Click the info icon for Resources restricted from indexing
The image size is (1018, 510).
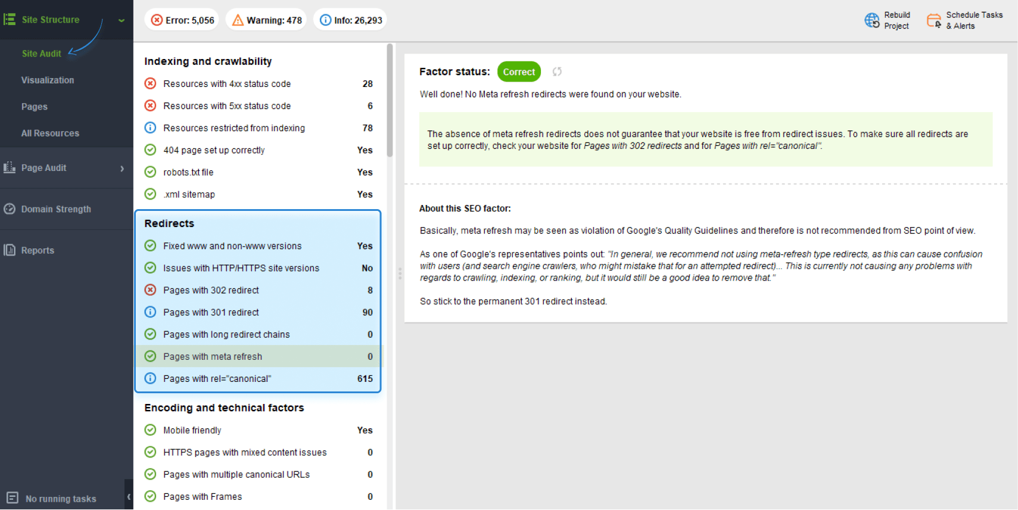click(x=150, y=128)
